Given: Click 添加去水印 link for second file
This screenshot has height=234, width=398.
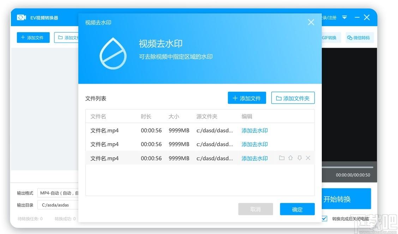Looking at the screenshot, I should [x=254, y=144].
